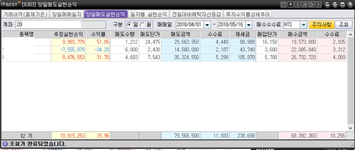
Task: Click the '1' icon in the title bar
Action: coord(298,4)
